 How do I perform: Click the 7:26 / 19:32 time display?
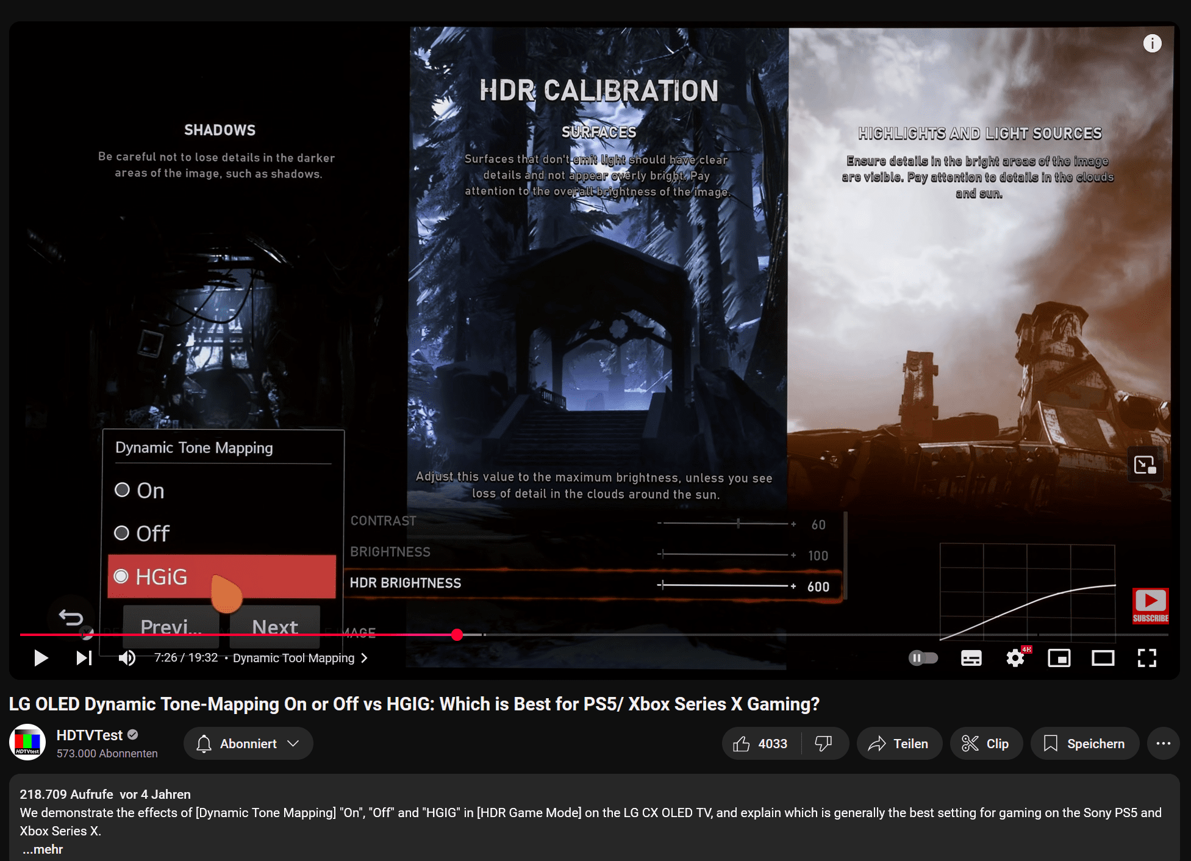(186, 658)
